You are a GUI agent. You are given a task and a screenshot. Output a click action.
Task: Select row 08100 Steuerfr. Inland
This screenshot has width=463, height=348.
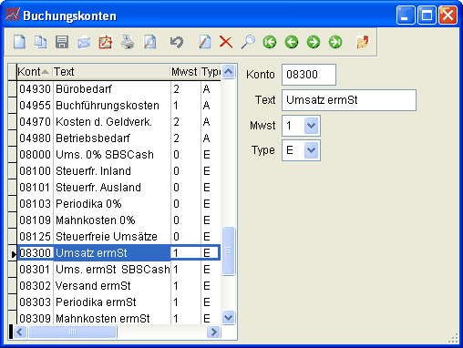click(x=118, y=171)
